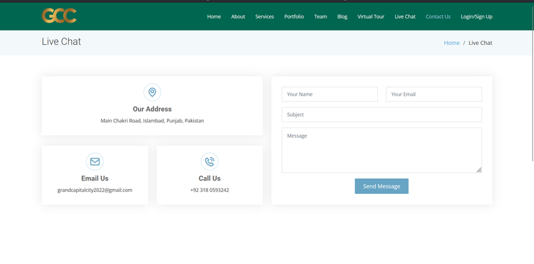
Task: Open the Contact Us page
Action: pyautogui.click(x=438, y=16)
